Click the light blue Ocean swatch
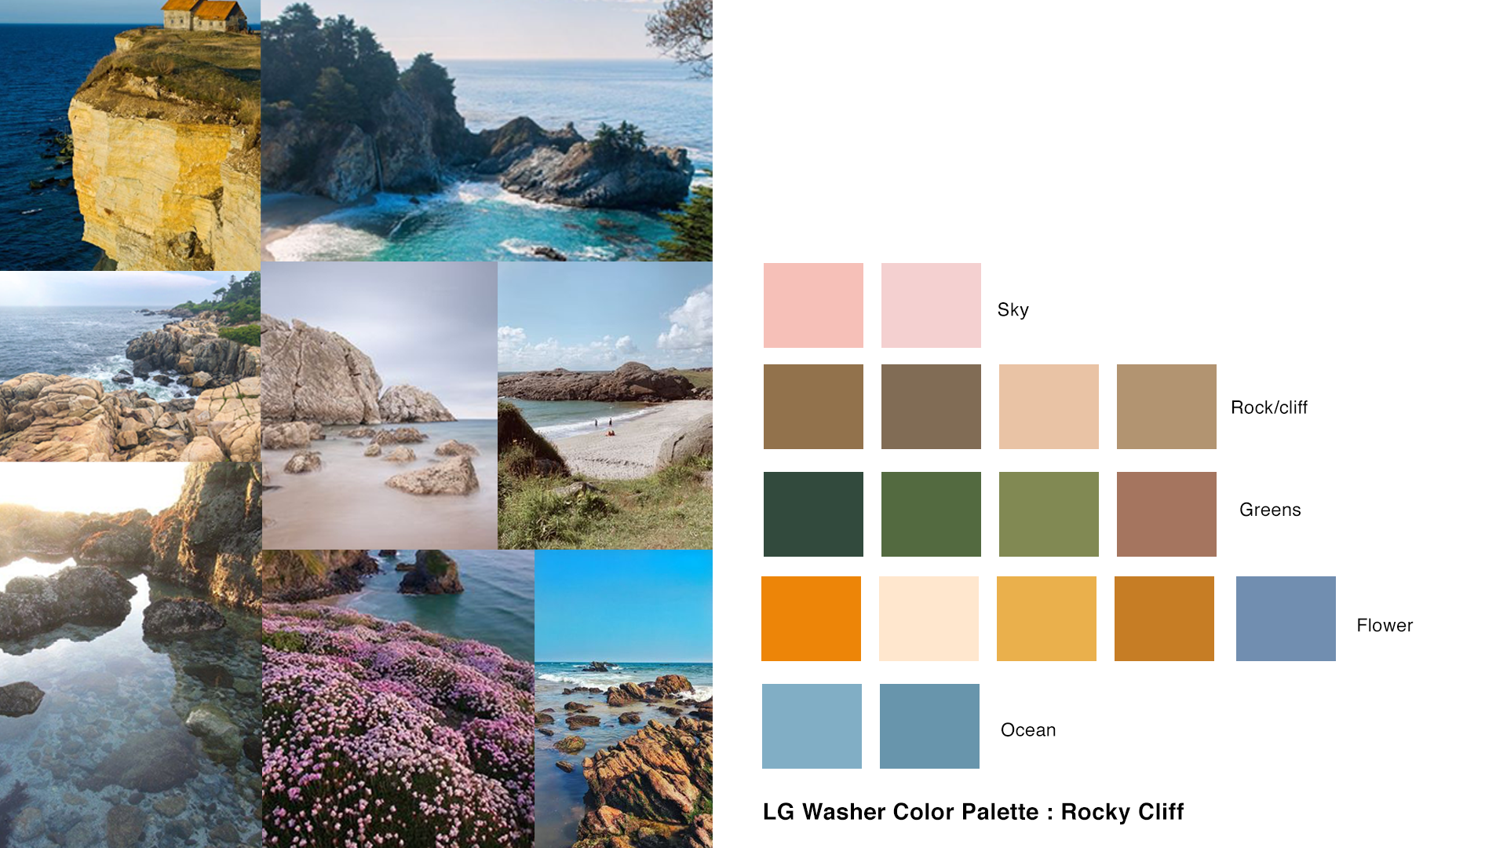1507x848 pixels. pos(812,726)
